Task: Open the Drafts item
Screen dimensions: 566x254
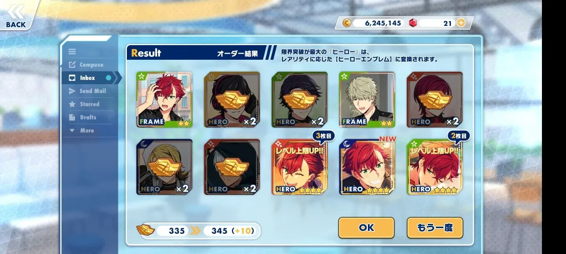Action: click(x=83, y=117)
